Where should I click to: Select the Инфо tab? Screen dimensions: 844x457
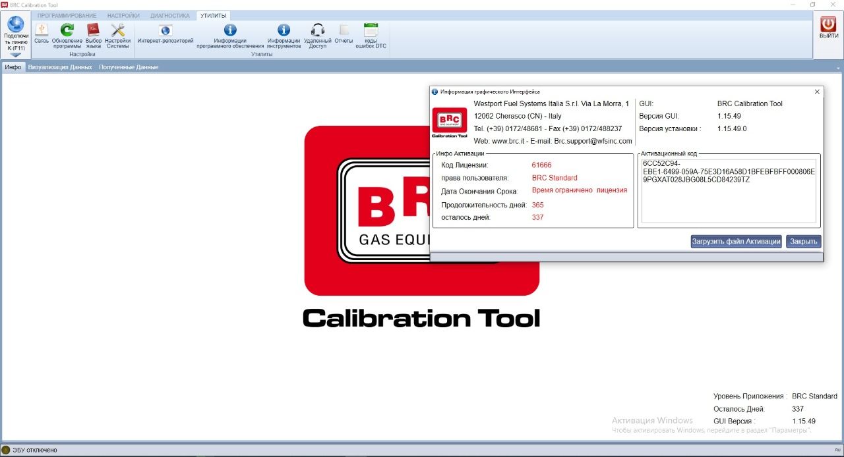pos(13,67)
